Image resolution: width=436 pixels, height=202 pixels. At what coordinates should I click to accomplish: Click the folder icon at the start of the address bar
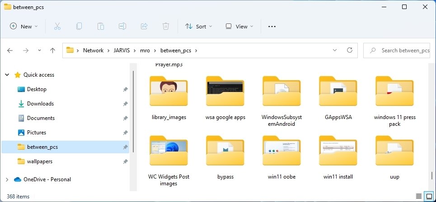[x=70, y=50]
